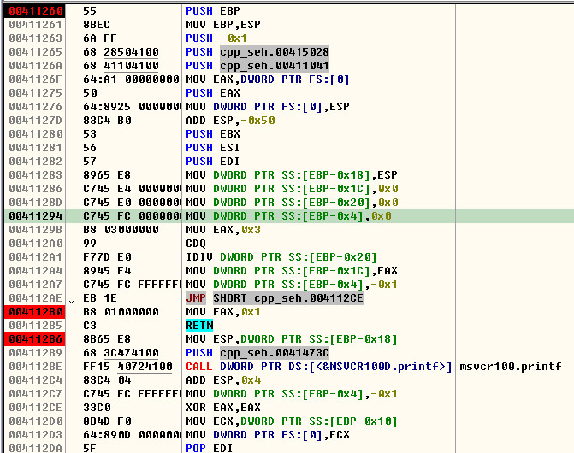Click MOV [EBP-0x1C],EAX instruction

292,271
